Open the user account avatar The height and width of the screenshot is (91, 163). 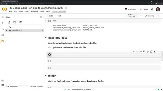158,9
